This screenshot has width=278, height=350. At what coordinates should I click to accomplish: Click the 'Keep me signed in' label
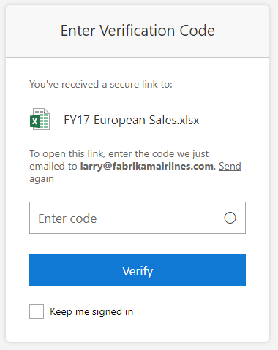(x=91, y=311)
